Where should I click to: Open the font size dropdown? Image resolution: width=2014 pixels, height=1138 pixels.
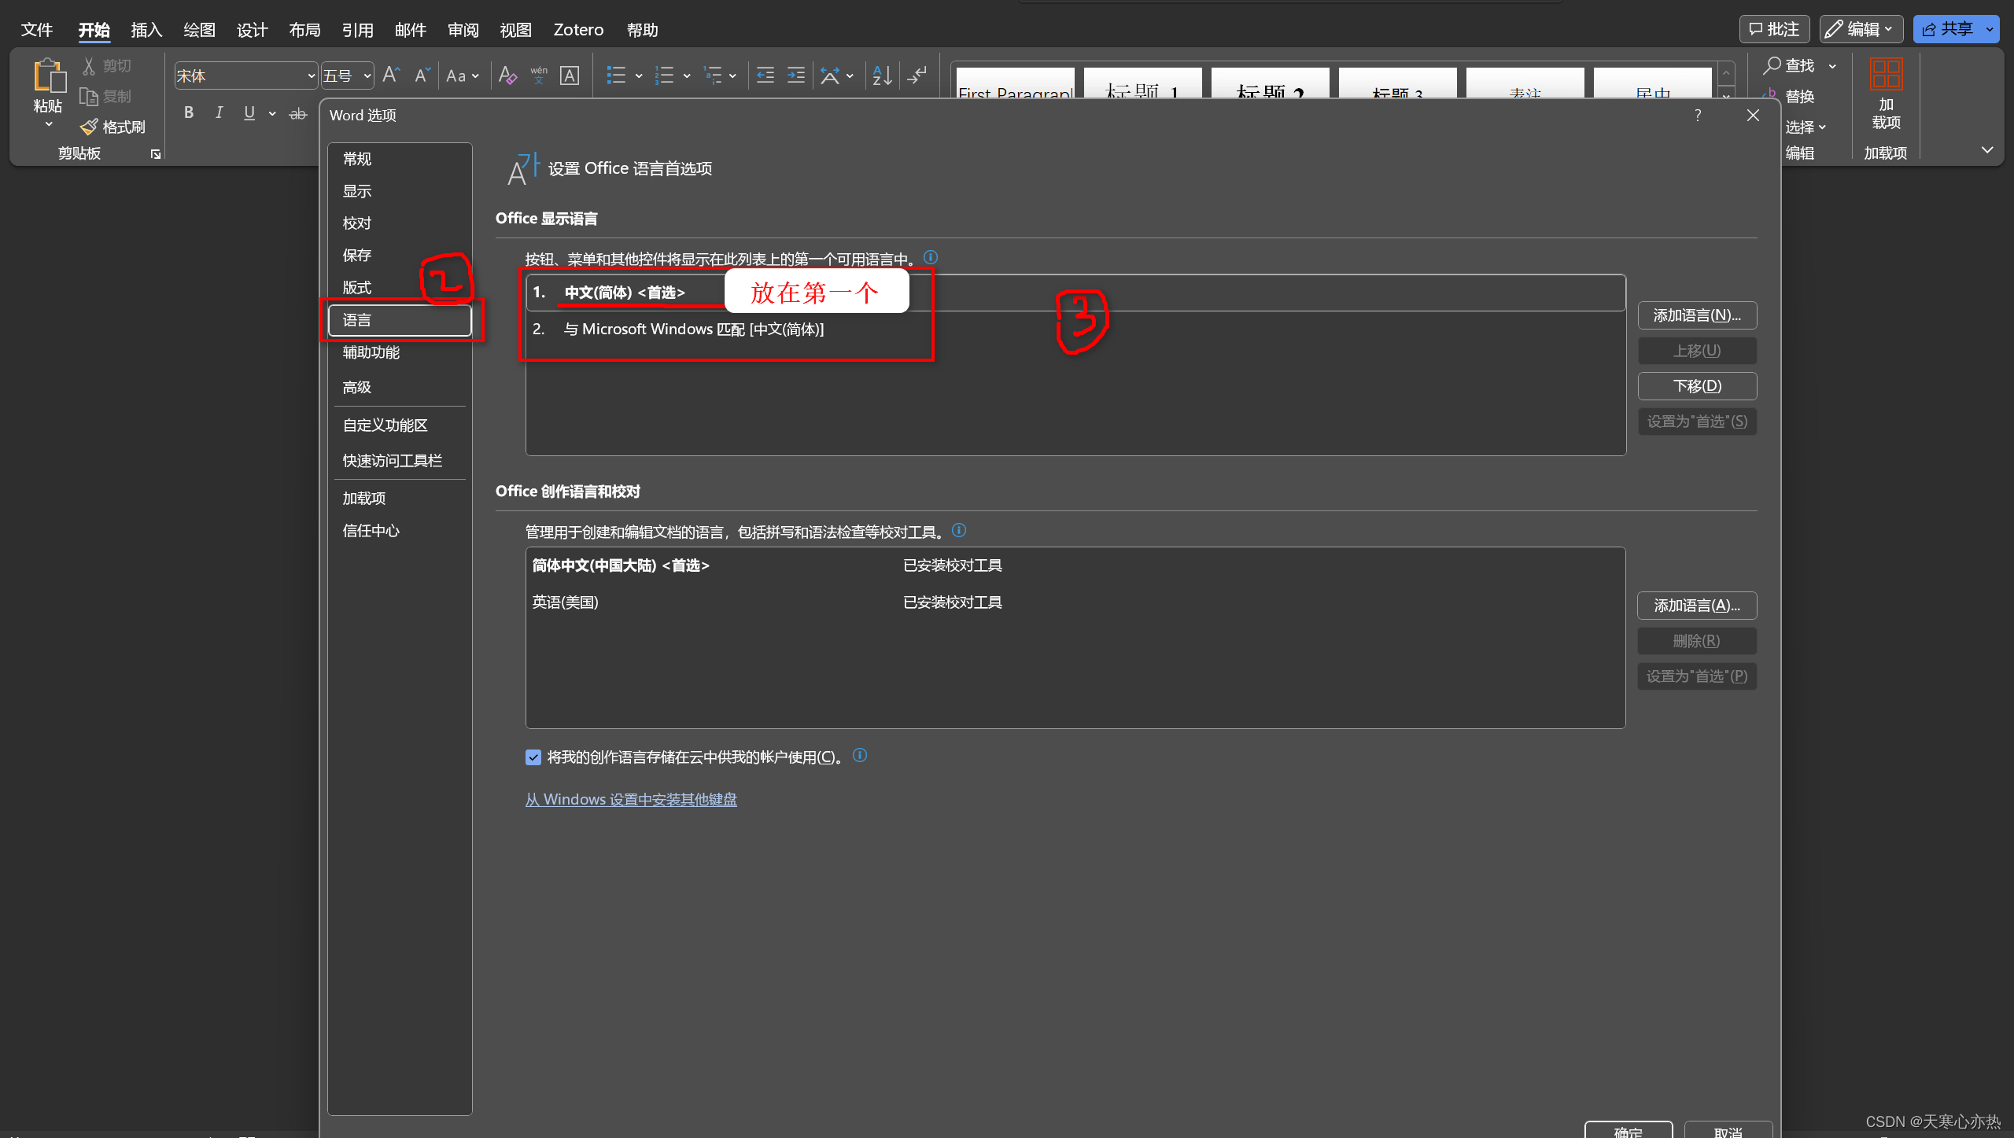point(367,76)
